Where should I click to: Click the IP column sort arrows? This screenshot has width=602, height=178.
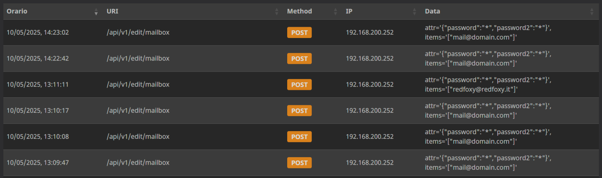pyautogui.click(x=415, y=12)
